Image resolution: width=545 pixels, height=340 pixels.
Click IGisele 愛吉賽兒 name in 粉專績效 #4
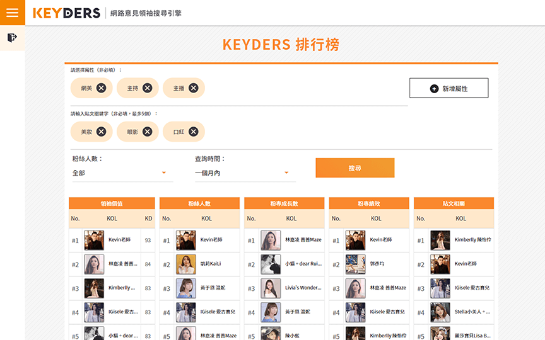(x=387, y=312)
